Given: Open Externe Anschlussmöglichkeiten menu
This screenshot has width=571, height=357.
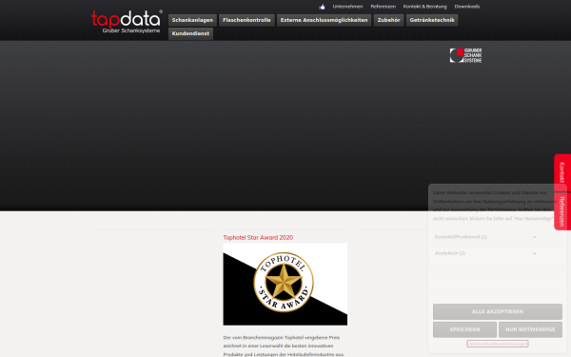Looking at the screenshot, I should click(324, 20).
